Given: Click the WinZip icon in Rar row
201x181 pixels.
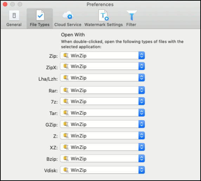Looking at the screenshot, I should click(x=66, y=90).
